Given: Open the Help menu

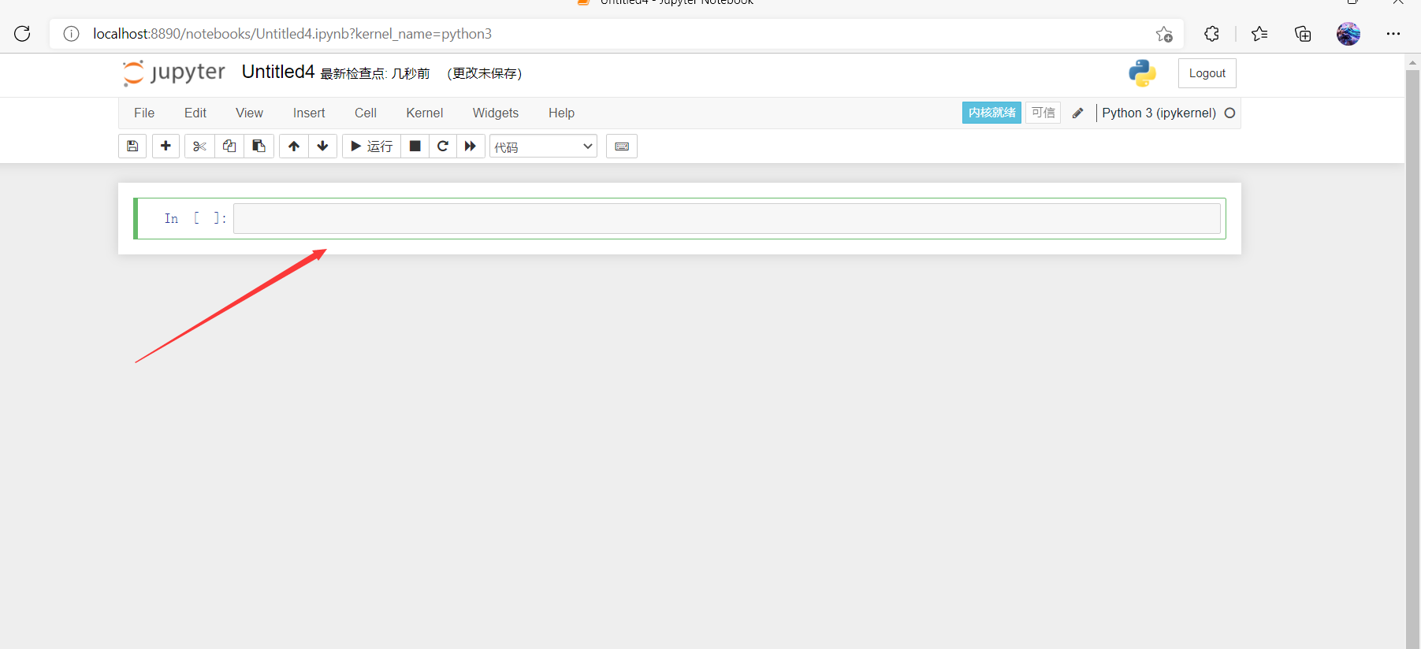Looking at the screenshot, I should 562,113.
